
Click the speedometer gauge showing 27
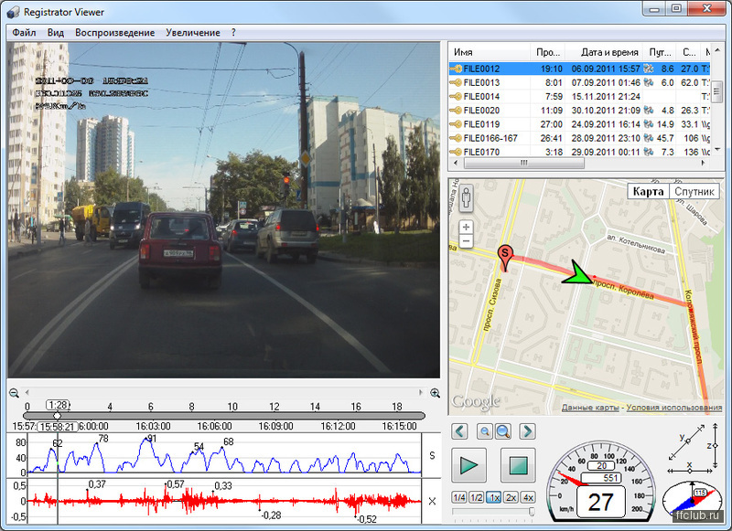click(600, 482)
